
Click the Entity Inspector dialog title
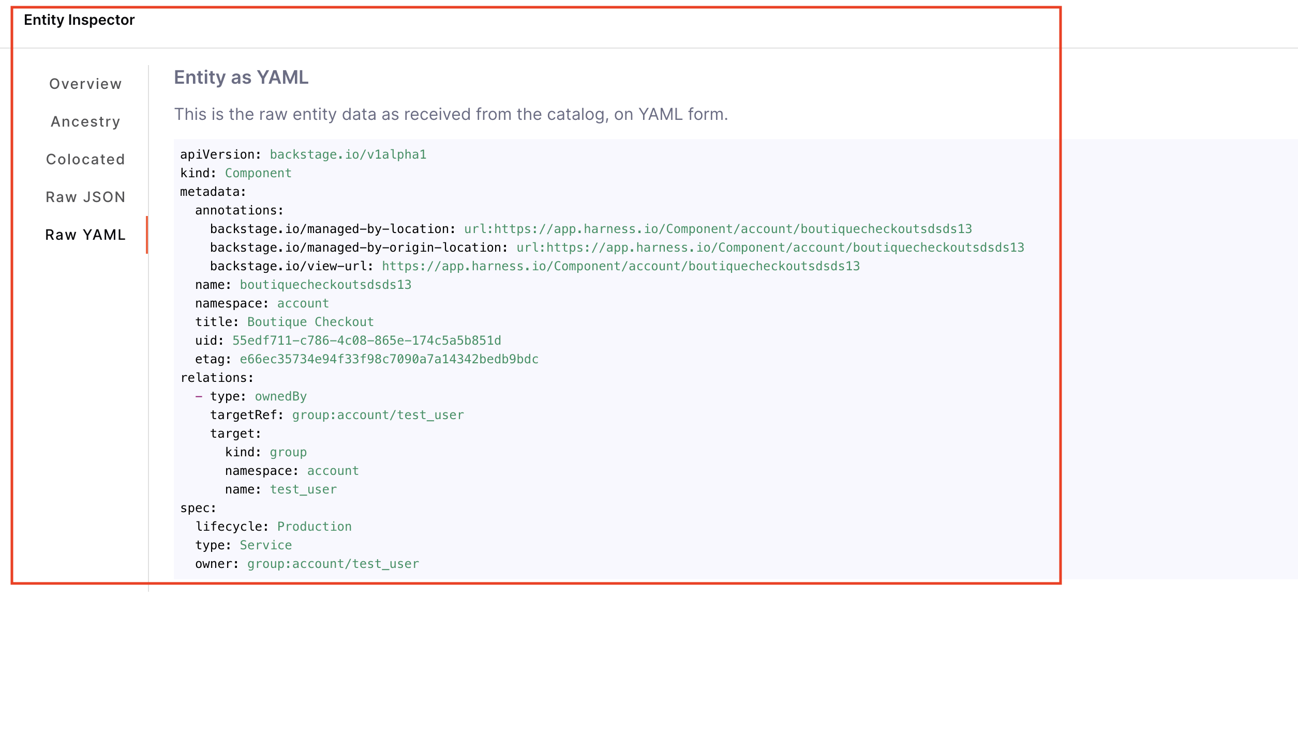point(79,20)
